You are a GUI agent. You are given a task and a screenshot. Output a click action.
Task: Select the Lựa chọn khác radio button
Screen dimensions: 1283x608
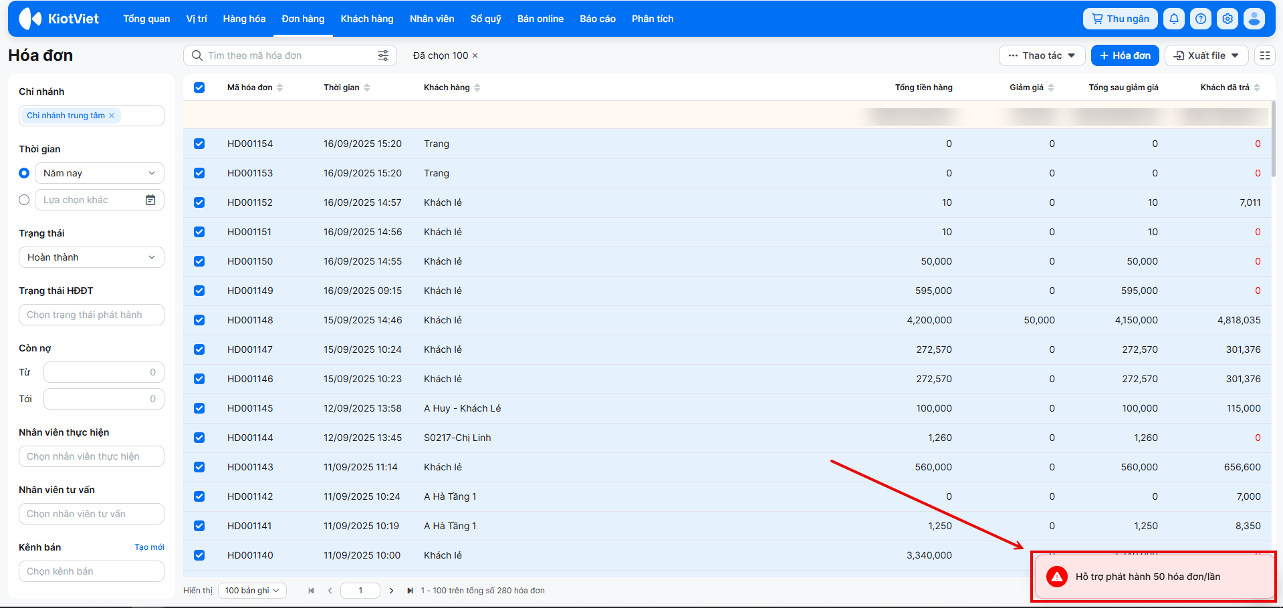point(24,200)
